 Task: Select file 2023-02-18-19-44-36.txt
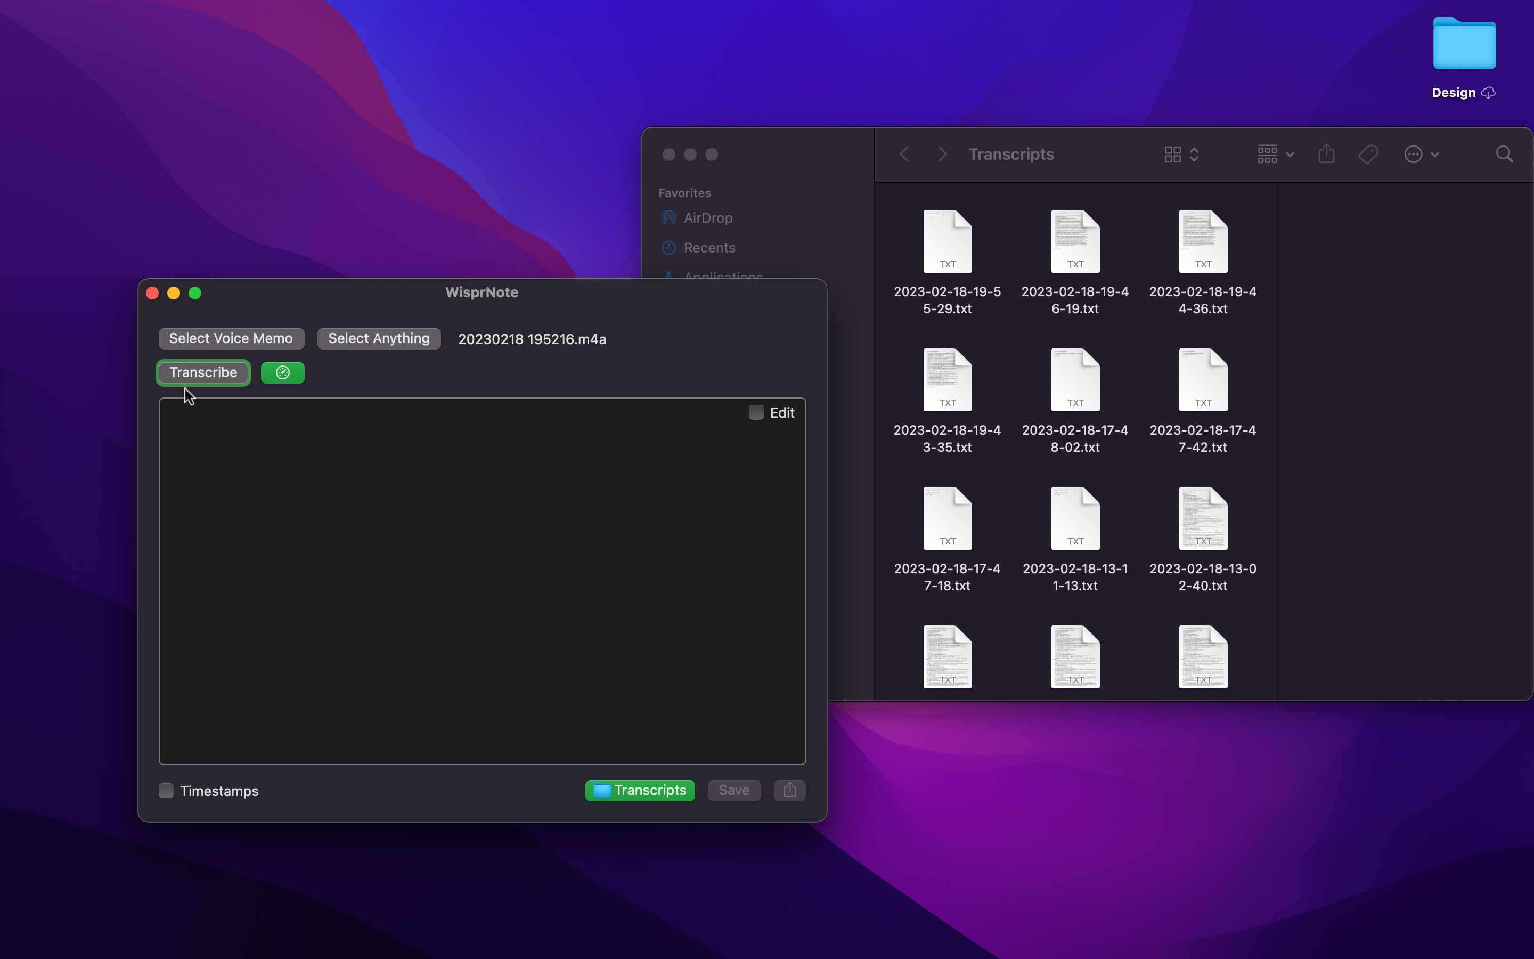coord(1203,262)
